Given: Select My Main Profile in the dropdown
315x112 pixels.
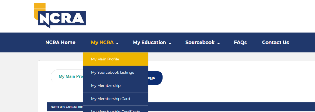Looking at the screenshot, I should pyautogui.click(x=116, y=59).
